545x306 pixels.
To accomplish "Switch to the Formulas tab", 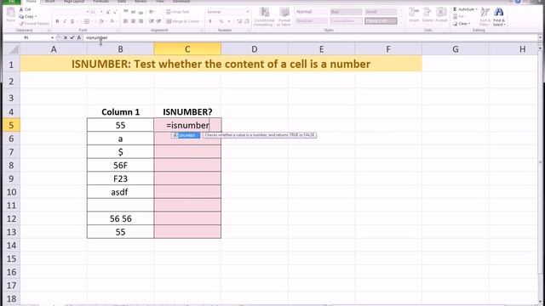I will 100,2.
